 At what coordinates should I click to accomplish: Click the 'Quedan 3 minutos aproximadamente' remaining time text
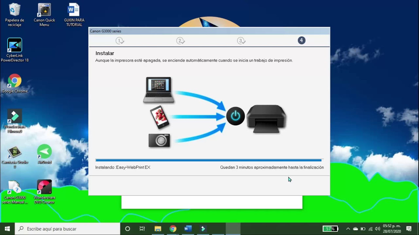(x=272, y=167)
